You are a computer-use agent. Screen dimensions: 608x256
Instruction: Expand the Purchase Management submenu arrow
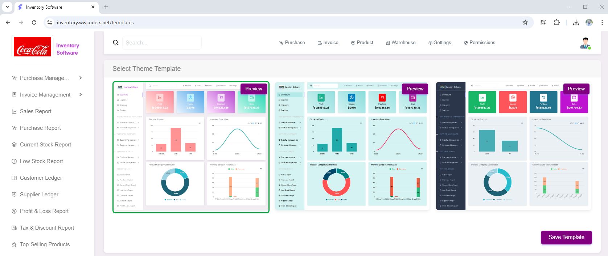81,78
